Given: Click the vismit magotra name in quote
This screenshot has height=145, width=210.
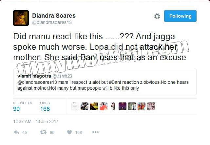Looking at the screenshot, I should pyautogui.click(x=34, y=76).
